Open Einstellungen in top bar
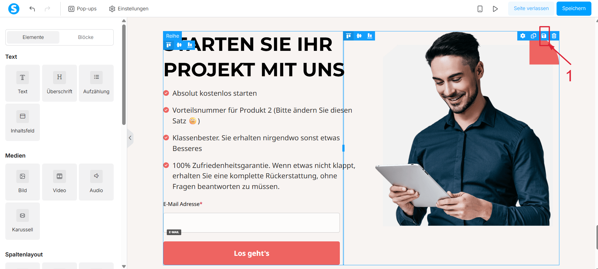The image size is (598, 269). [x=129, y=9]
